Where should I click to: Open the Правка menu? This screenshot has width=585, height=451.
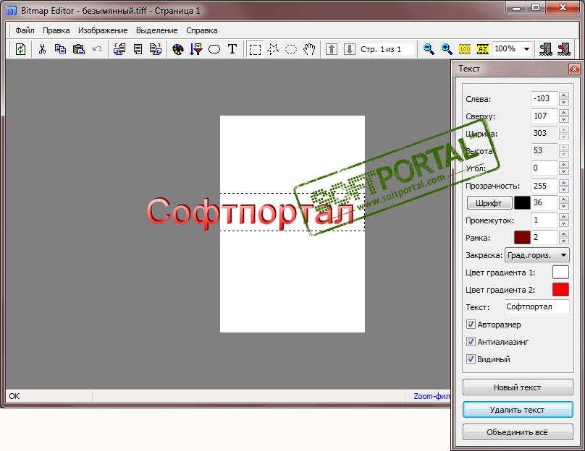point(56,30)
